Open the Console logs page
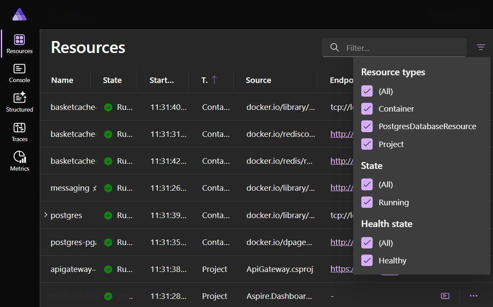Viewport: 493px width, 307px height. click(19, 73)
